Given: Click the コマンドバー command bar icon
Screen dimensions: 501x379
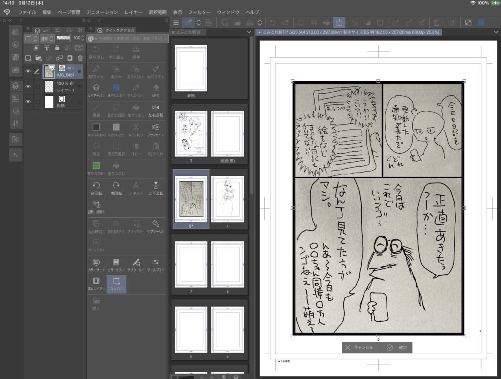Looking at the screenshot, I should point(116,281).
